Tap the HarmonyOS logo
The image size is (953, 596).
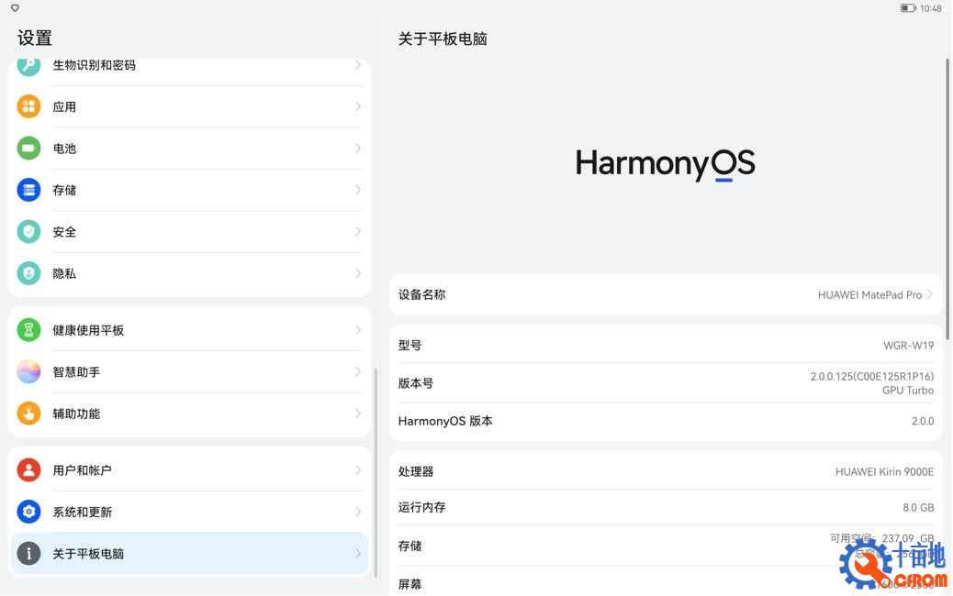(666, 164)
